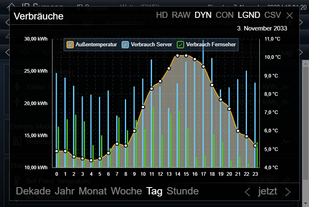Toggle the Verbrauch Fernseher series checkbox
The image size is (309, 207).
[181, 44]
